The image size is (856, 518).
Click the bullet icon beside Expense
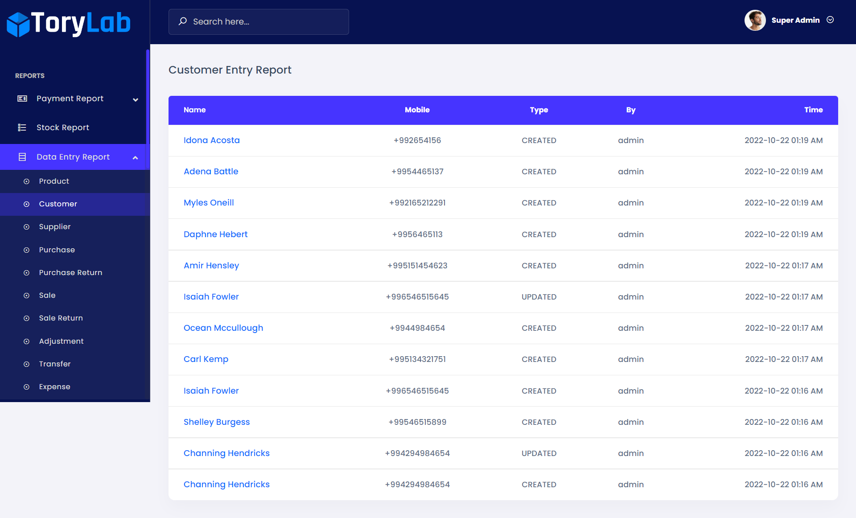[x=26, y=387]
